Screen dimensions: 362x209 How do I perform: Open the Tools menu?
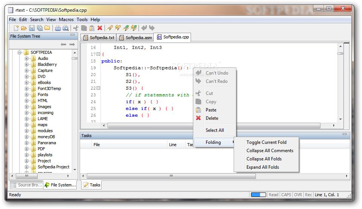[x=82, y=20]
